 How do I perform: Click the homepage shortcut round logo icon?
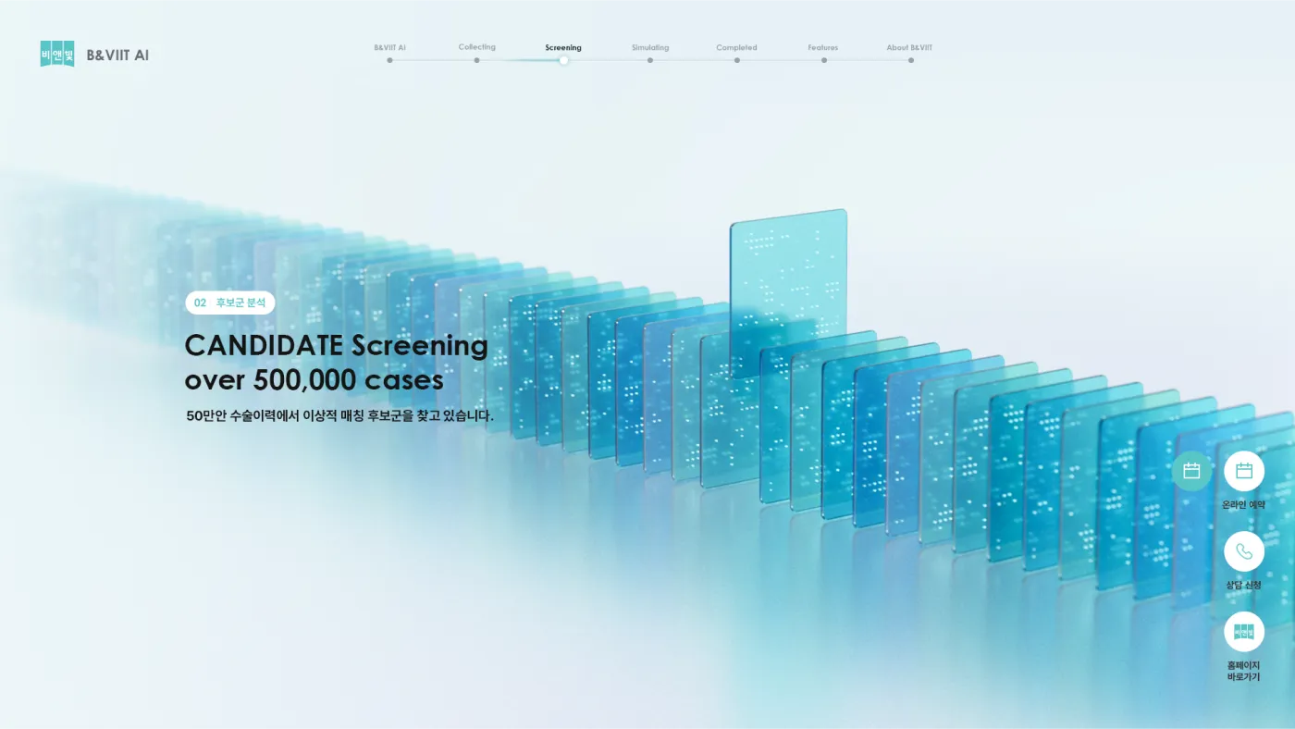[1243, 632]
